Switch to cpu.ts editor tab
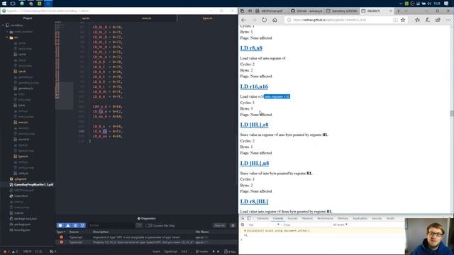Screen dimensions: 454x255 click(x=86, y=18)
